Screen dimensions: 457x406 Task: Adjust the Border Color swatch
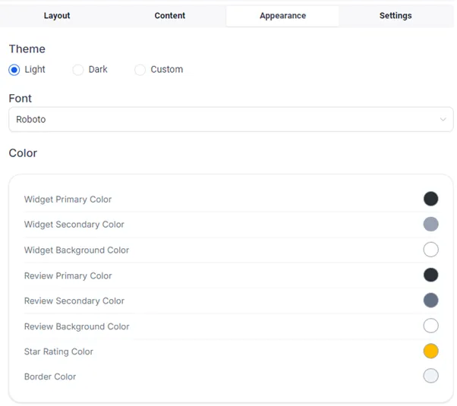pyautogui.click(x=430, y=376)
